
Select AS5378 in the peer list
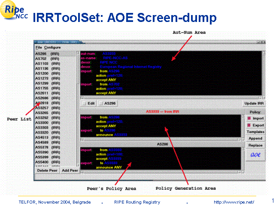(47, 147)
